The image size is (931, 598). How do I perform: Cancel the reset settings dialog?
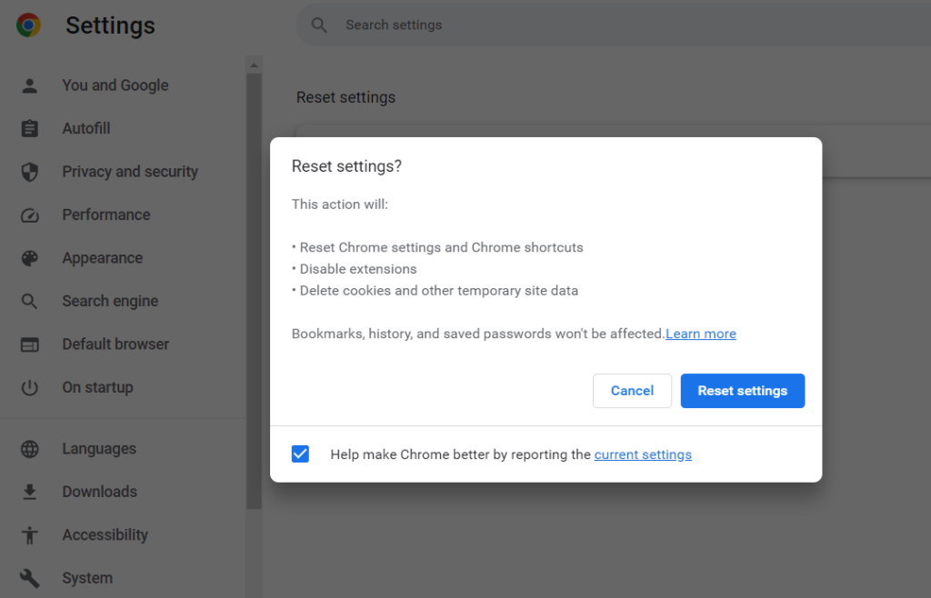[632, 391]
